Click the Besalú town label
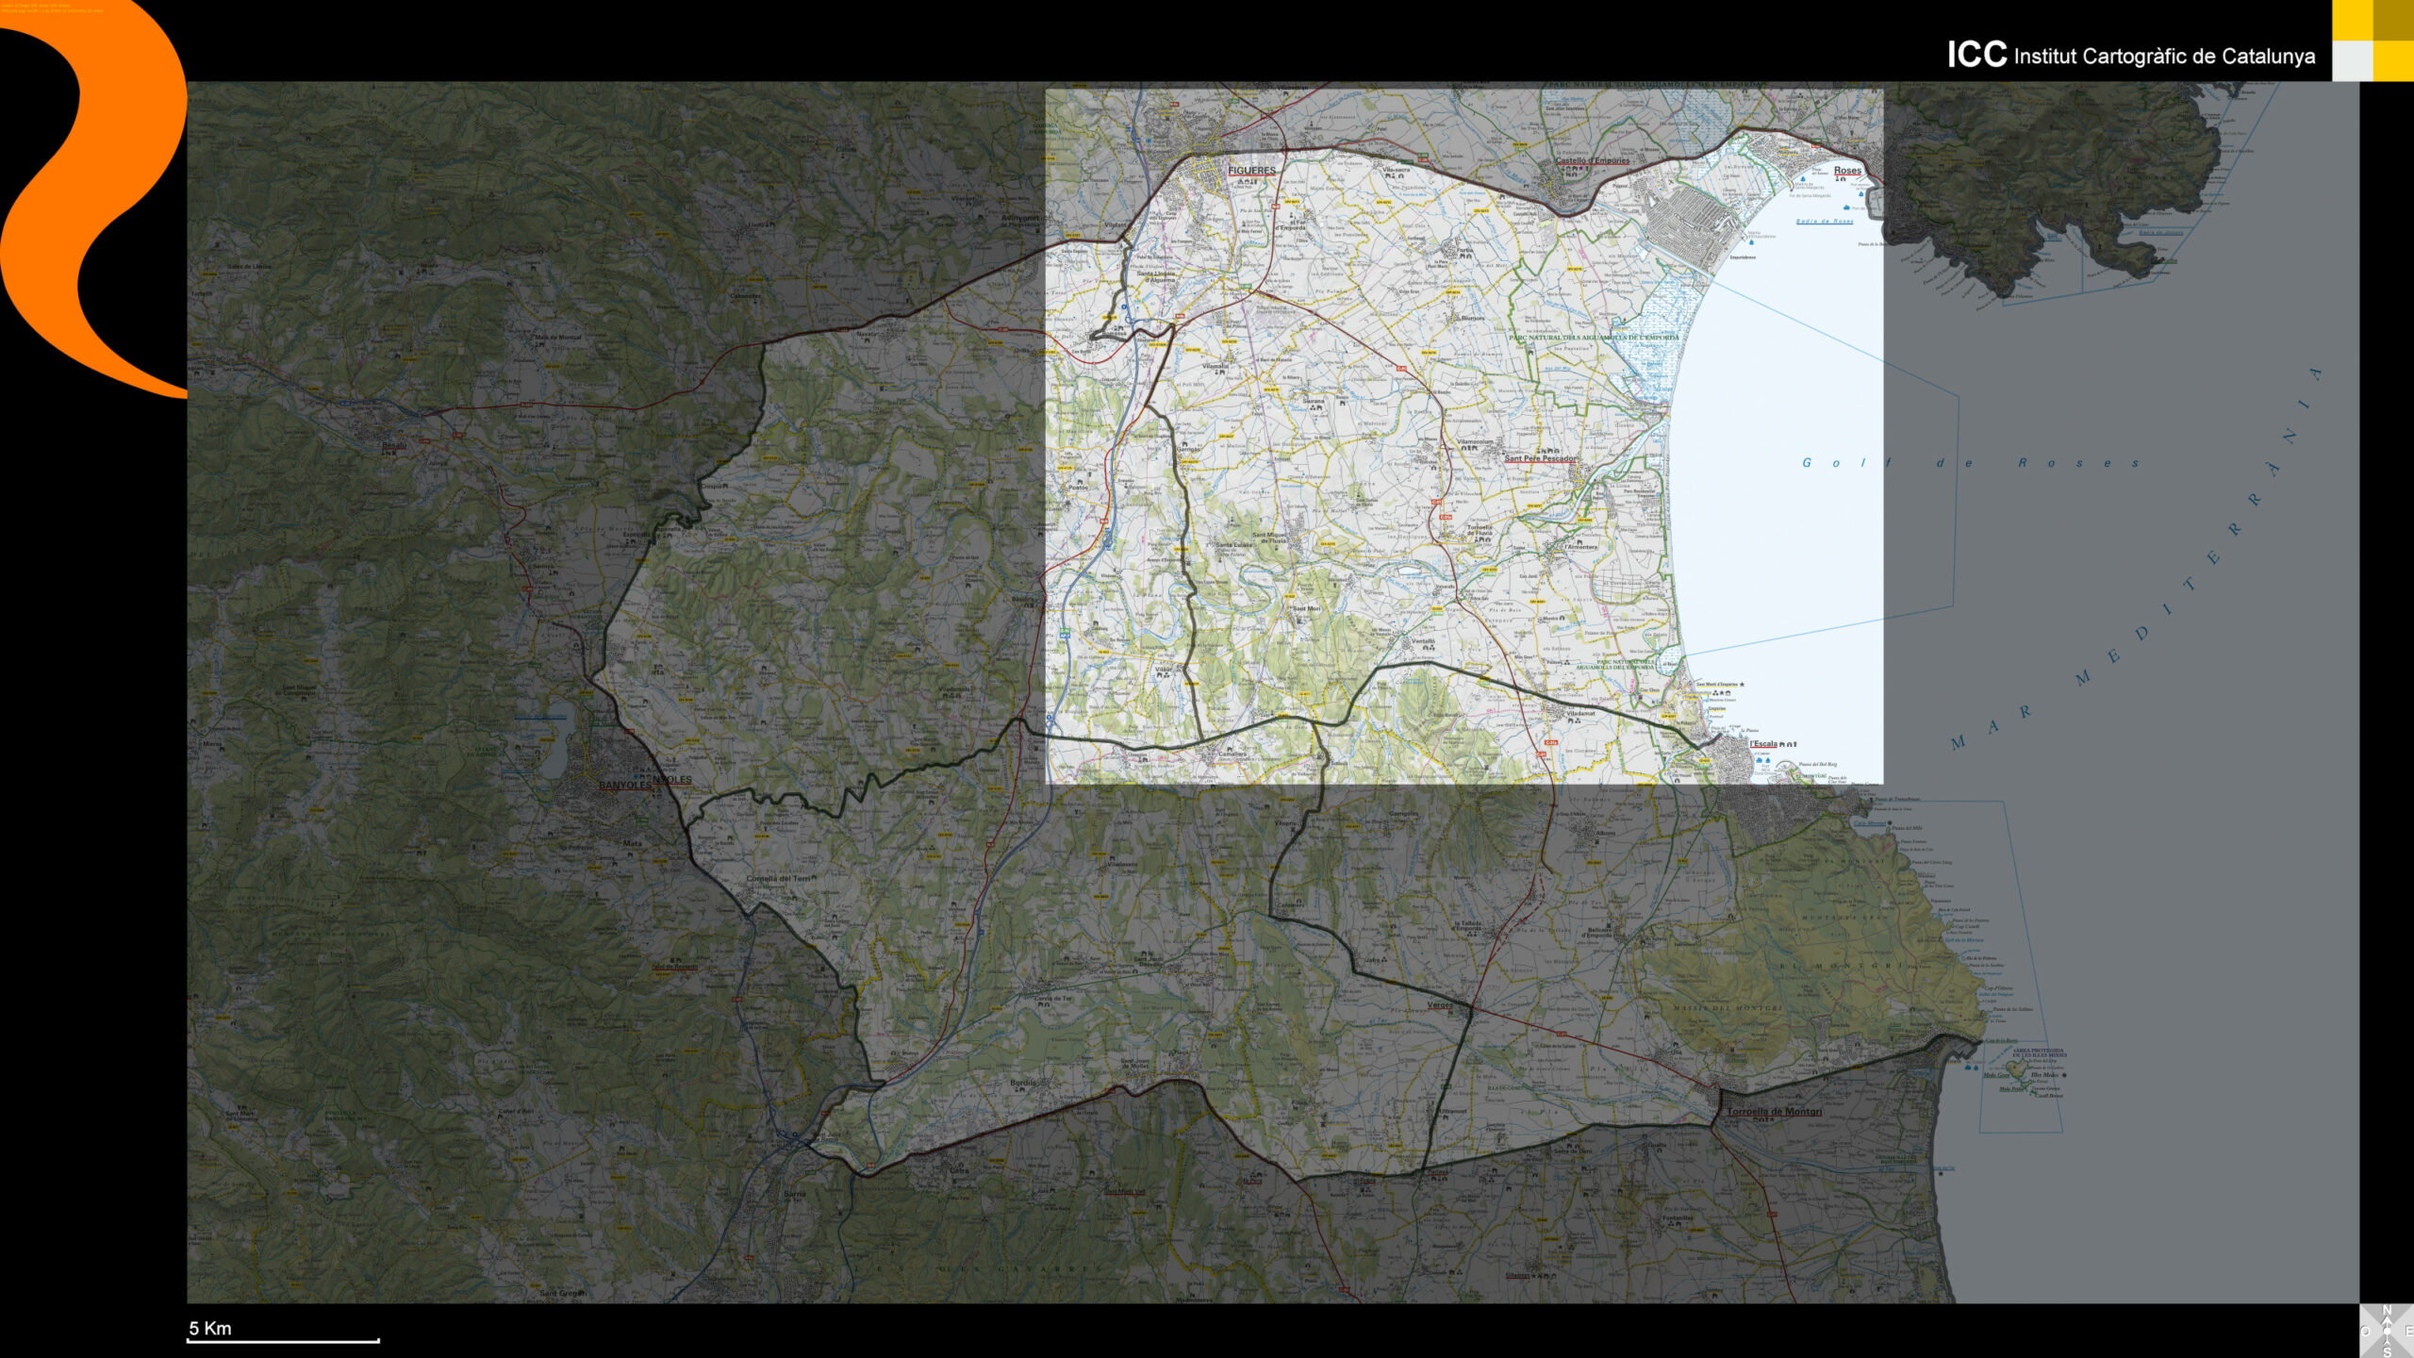Viewport: 2414px width, 1358px height. [x=394, y=445]
